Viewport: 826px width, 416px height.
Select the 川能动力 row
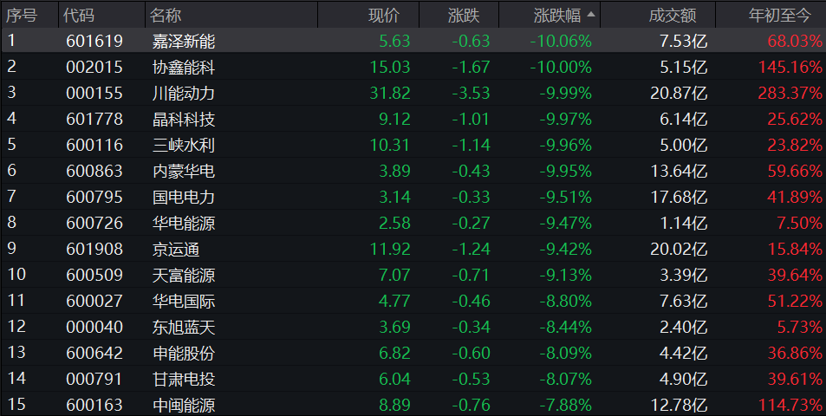point(183,93)
